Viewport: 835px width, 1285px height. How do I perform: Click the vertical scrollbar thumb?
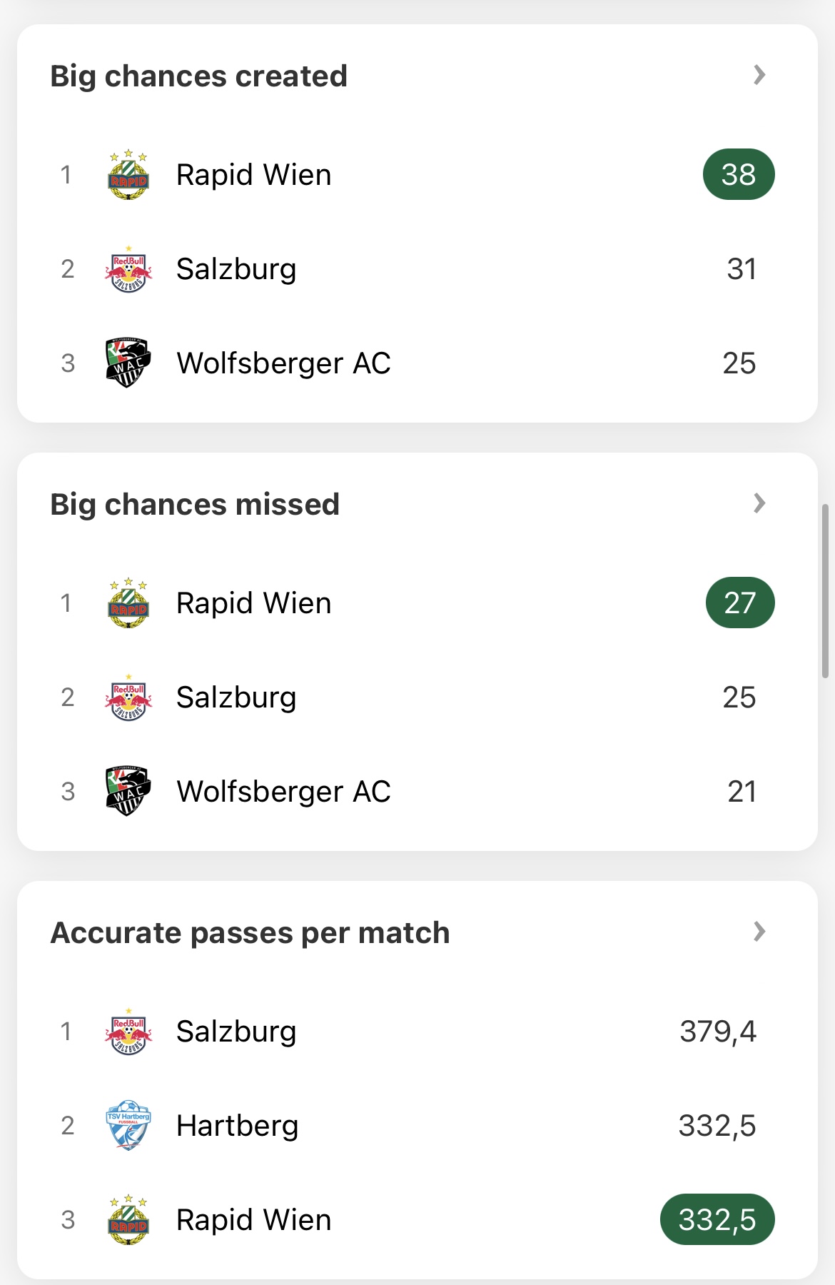pyautogui.click(x=825, y=591)
